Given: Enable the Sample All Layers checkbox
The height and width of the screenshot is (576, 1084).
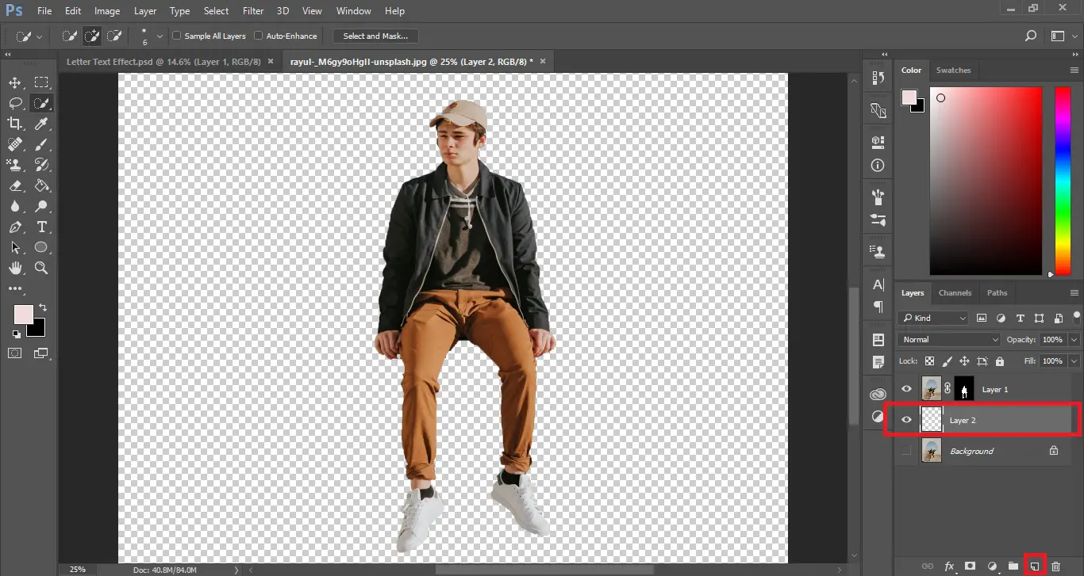Looking at the screenshot, I should tap(176, 35).
